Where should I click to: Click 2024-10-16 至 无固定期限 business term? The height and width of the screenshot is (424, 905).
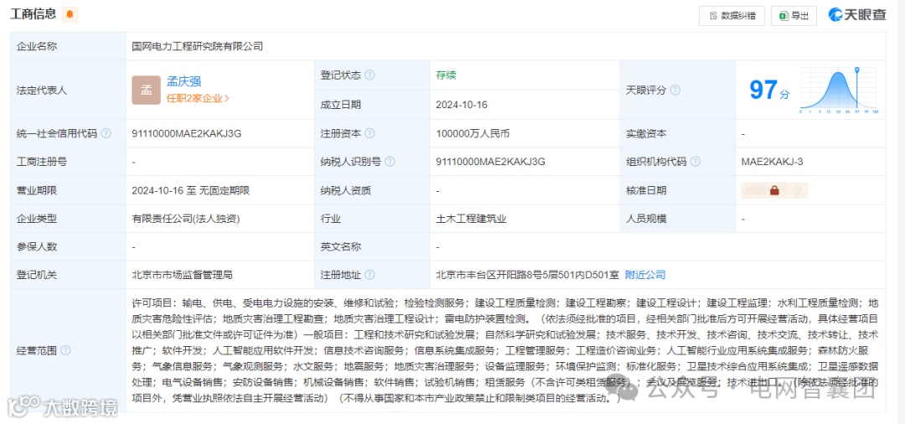pyautogui.click(x=190, y=190)
